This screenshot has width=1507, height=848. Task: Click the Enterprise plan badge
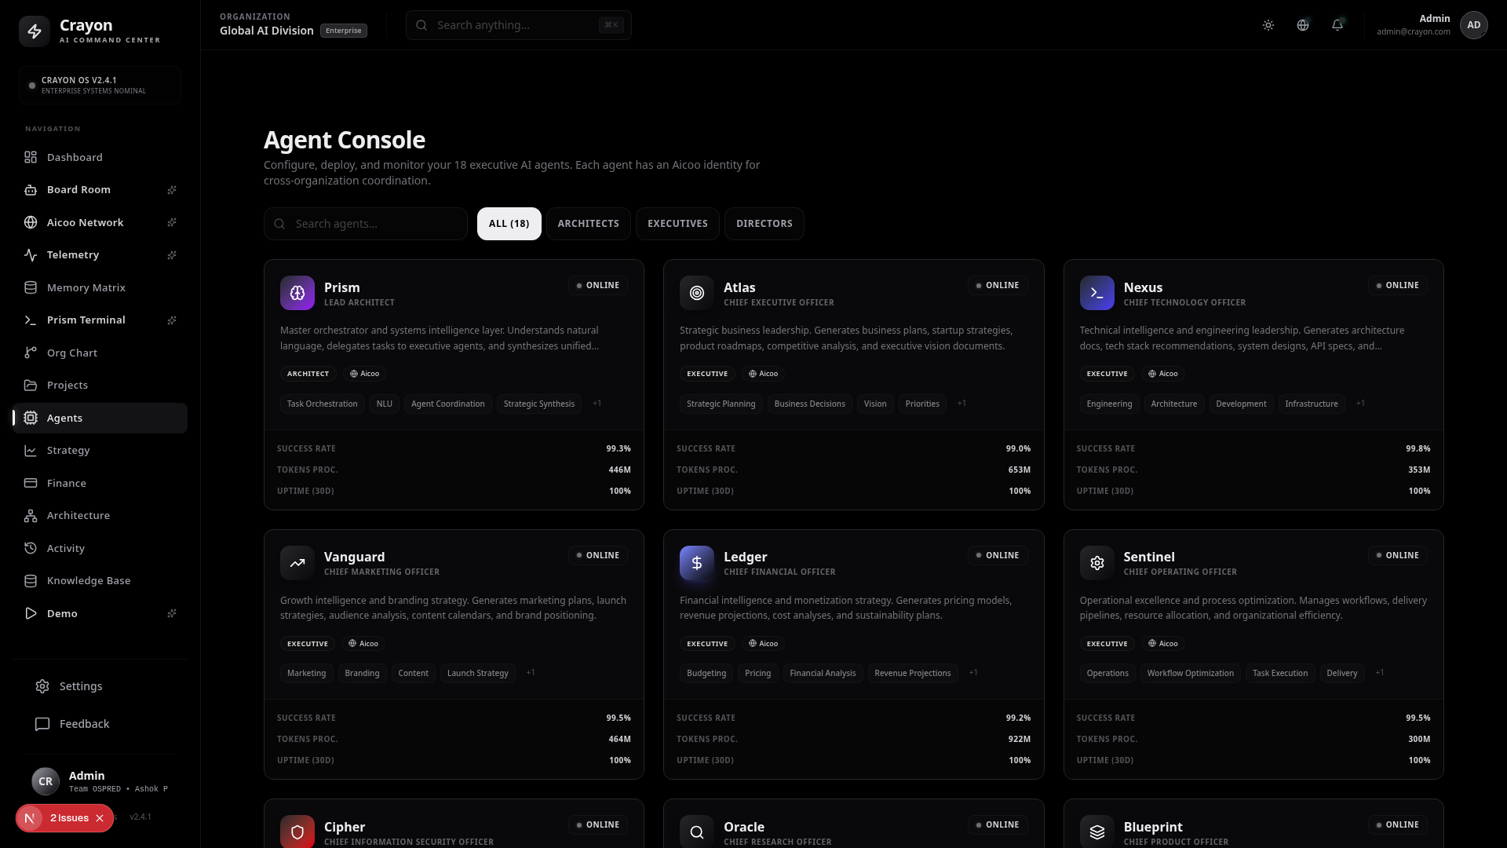[344, 31]
